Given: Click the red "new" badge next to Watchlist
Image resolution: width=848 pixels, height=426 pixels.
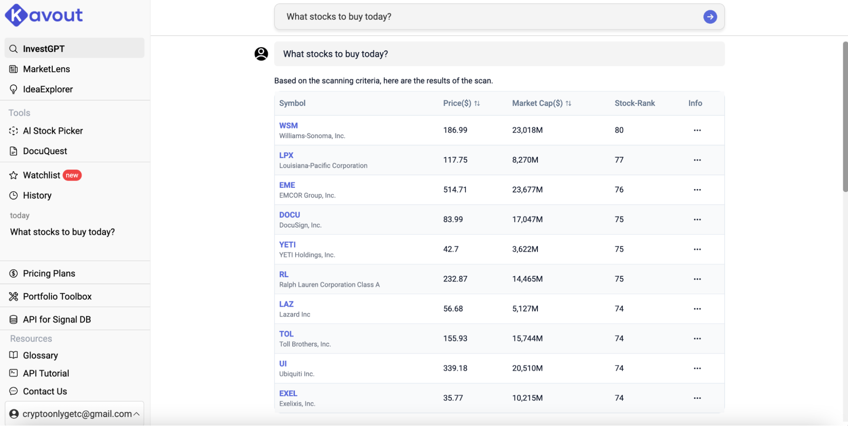Looking at the screenshot, I should coord(72,175).
